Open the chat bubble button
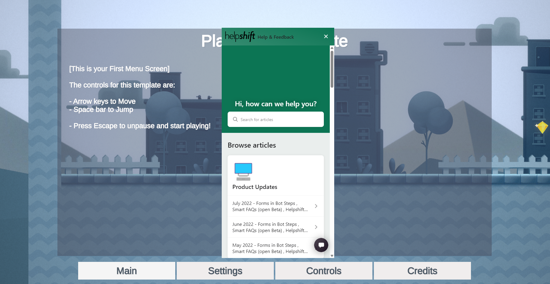Viewport: 550px width, 284px height. pos(321,245)
